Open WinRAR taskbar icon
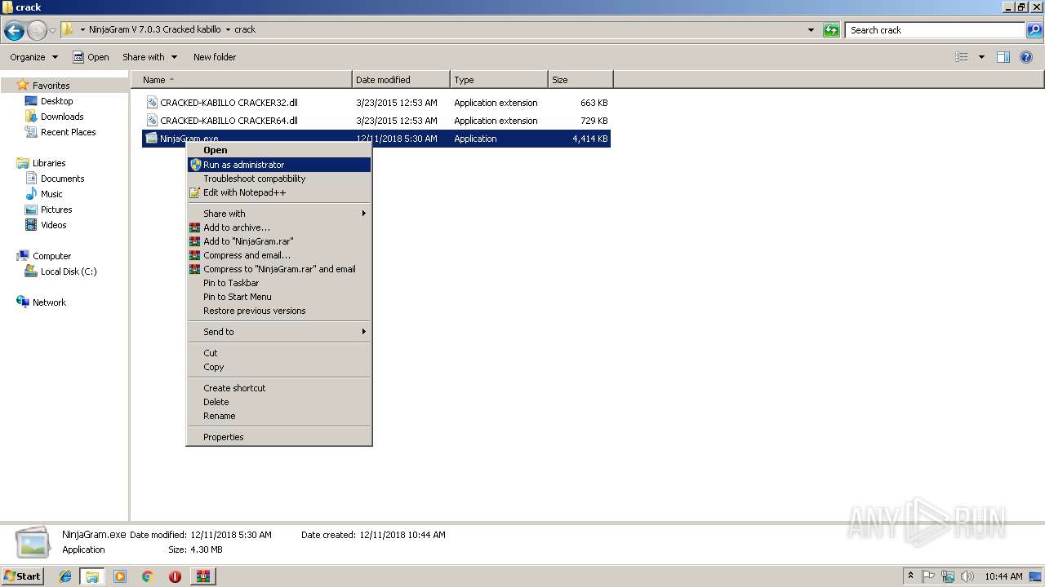 click(x=202, y=576)
